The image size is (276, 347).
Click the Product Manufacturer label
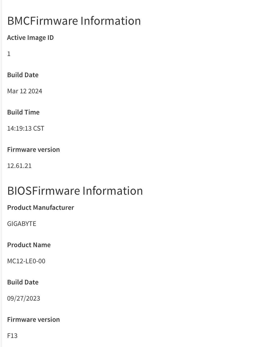(x=41, y=208)
